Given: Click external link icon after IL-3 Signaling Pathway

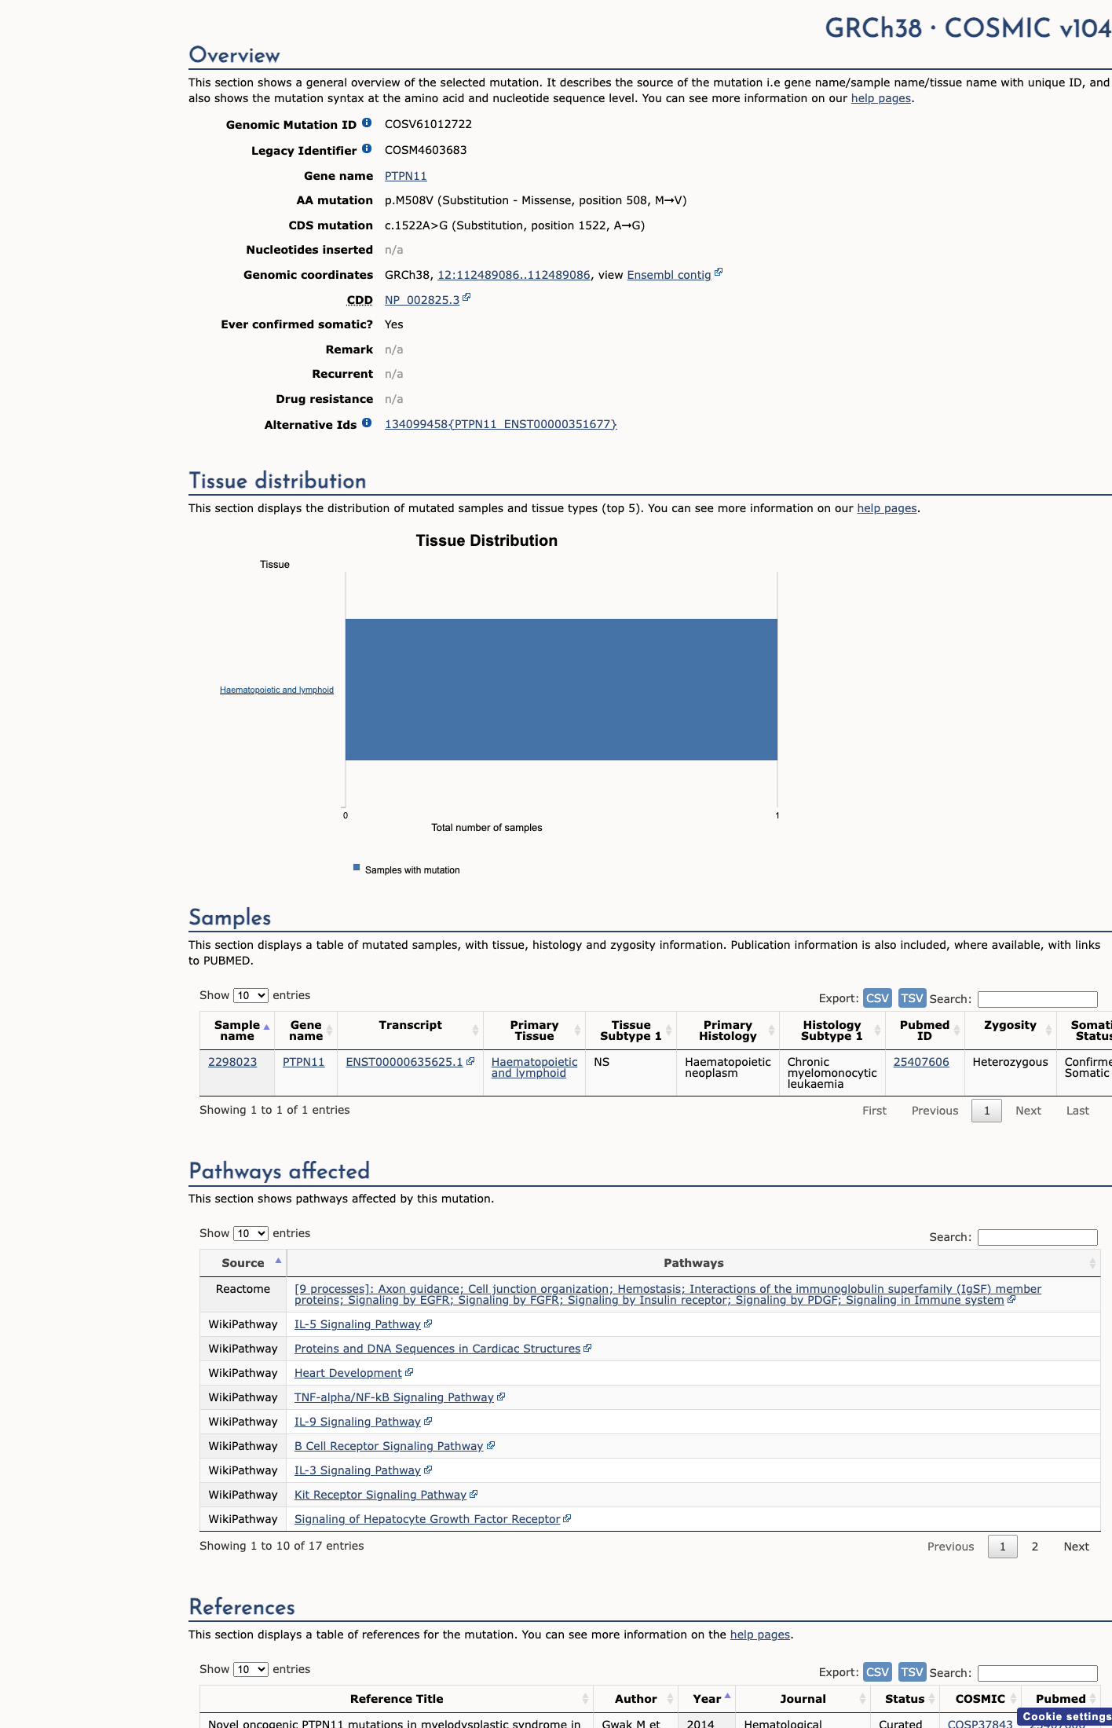Looking at the screenshot, I should click(428, 1470).
